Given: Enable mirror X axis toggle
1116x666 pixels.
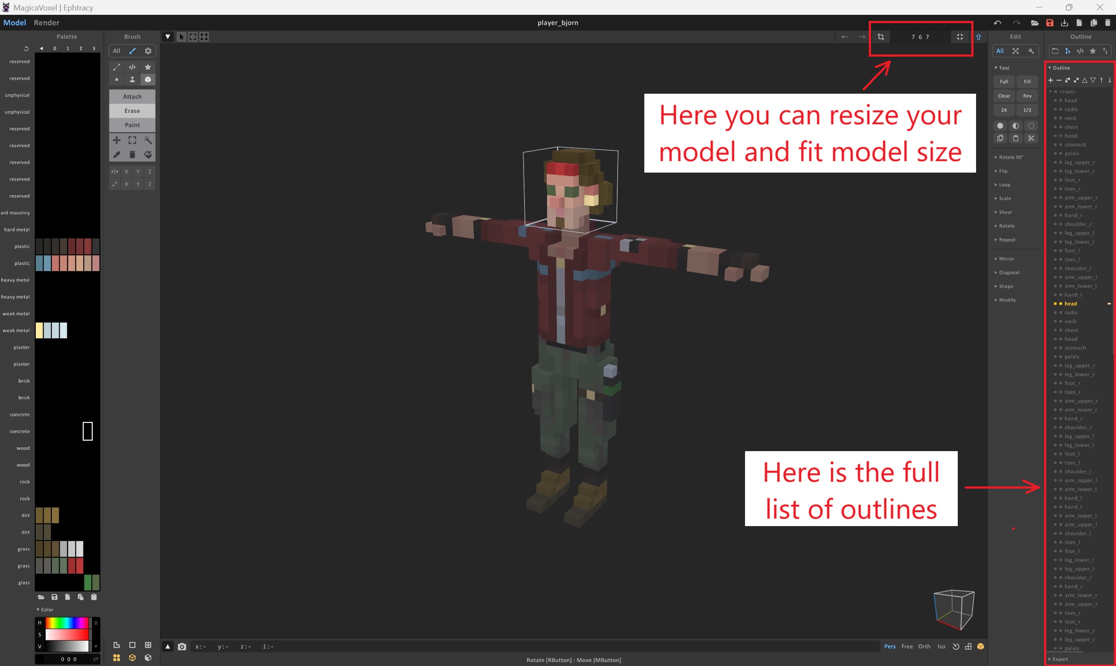Looking at the screenshot, I should point(126,171).
